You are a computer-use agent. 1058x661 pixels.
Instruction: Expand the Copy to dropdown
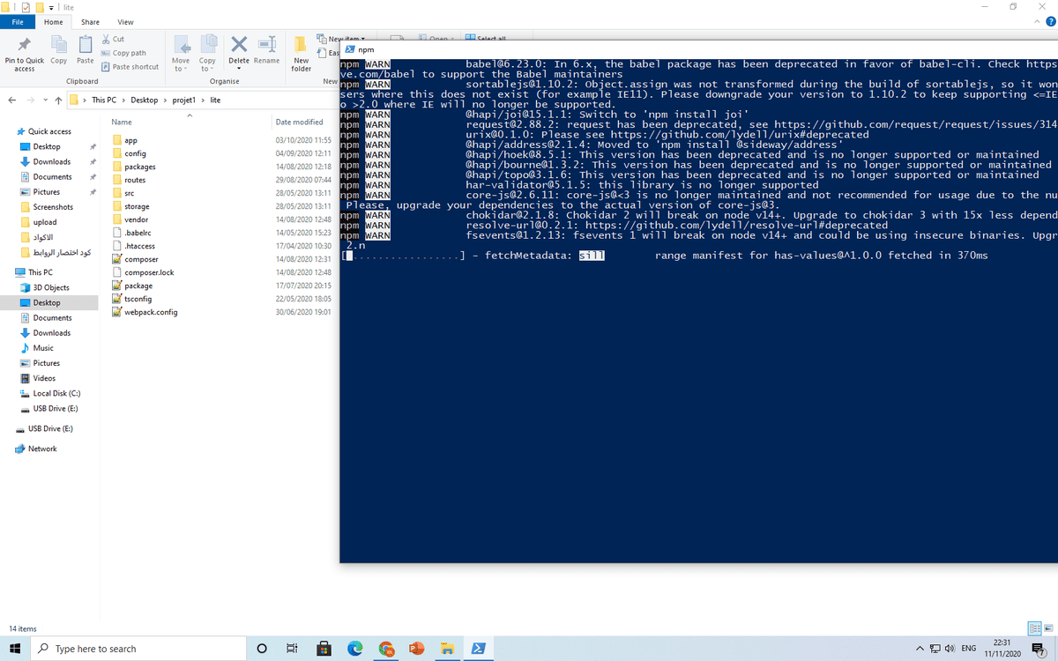coord(206,69)
